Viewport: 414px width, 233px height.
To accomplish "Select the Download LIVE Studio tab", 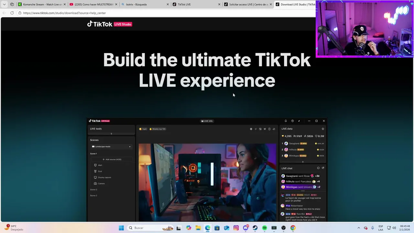I will tap(295, 5).
